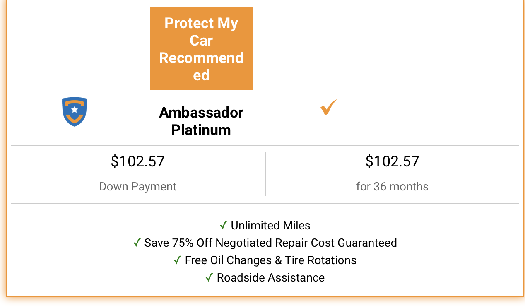This screenshot has width=525, height=308.
Task: Click the Roadside Assistance benefit text
Action: coord(270,278)
